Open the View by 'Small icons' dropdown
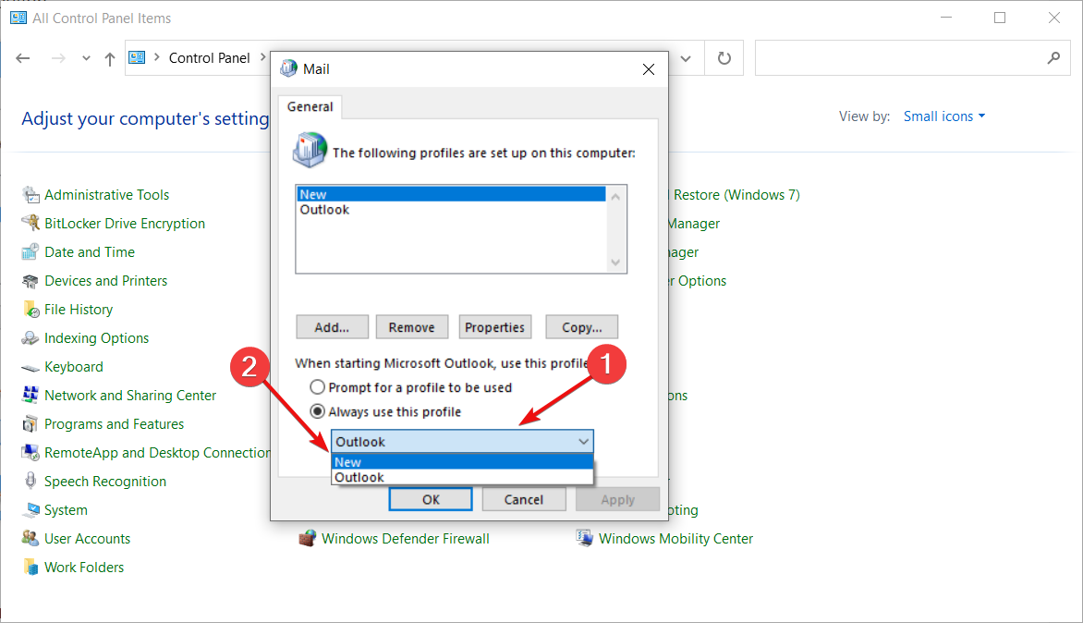 click(x=944, y=116)
